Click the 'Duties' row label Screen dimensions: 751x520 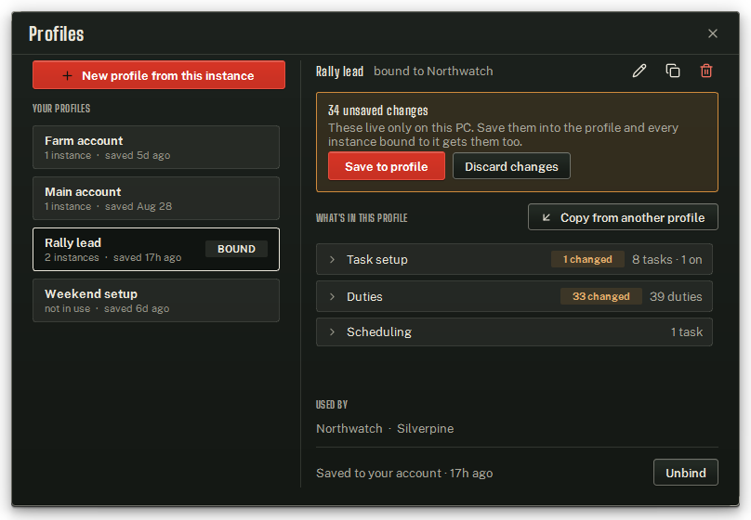(364, 296)
